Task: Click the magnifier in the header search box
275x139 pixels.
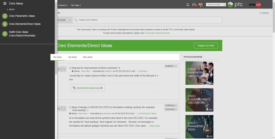Action: [x=224, y=5]
